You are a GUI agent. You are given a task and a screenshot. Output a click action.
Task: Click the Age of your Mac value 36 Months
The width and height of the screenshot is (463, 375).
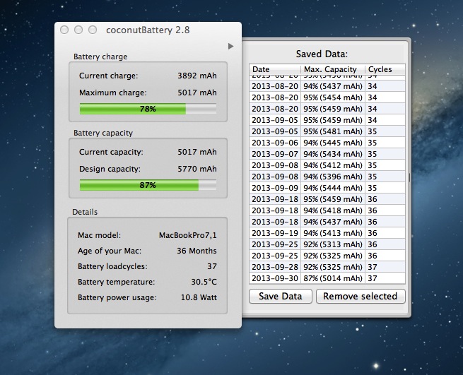tap(197, 251)
